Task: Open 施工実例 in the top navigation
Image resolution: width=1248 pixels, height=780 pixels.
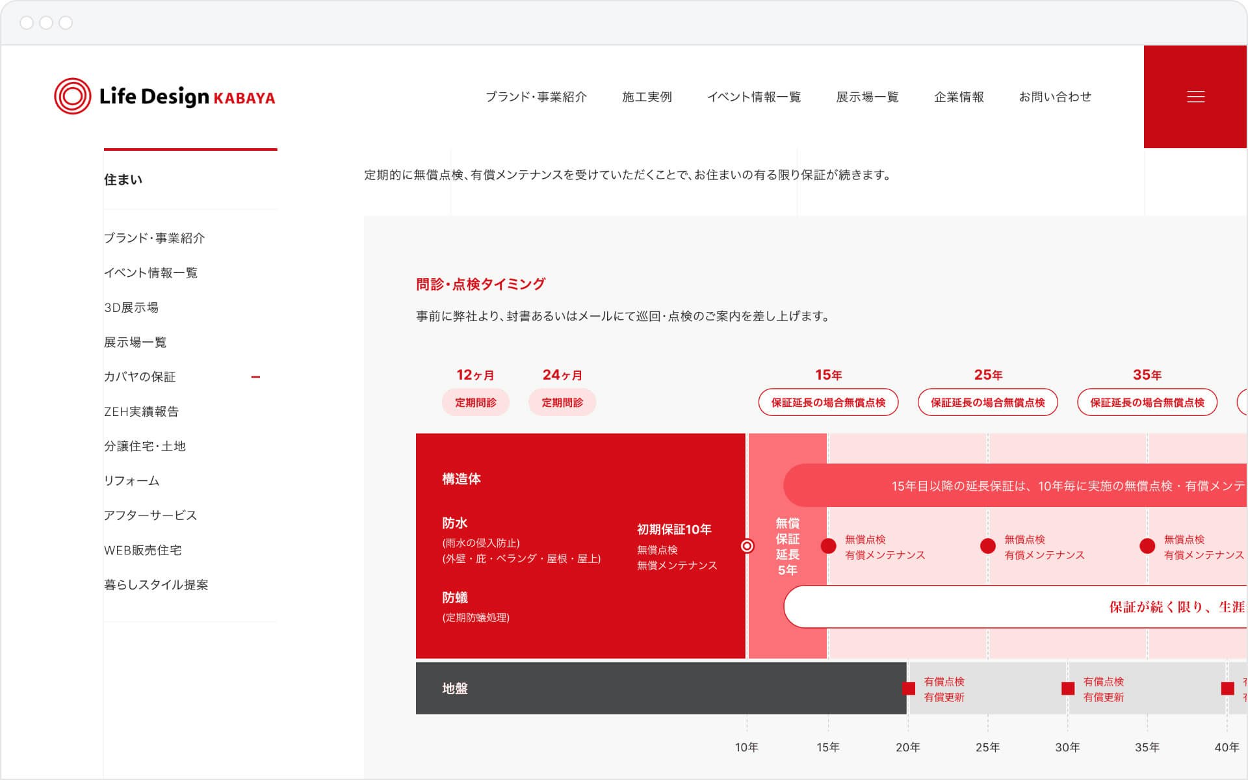Action: click(x=647, y=97)
